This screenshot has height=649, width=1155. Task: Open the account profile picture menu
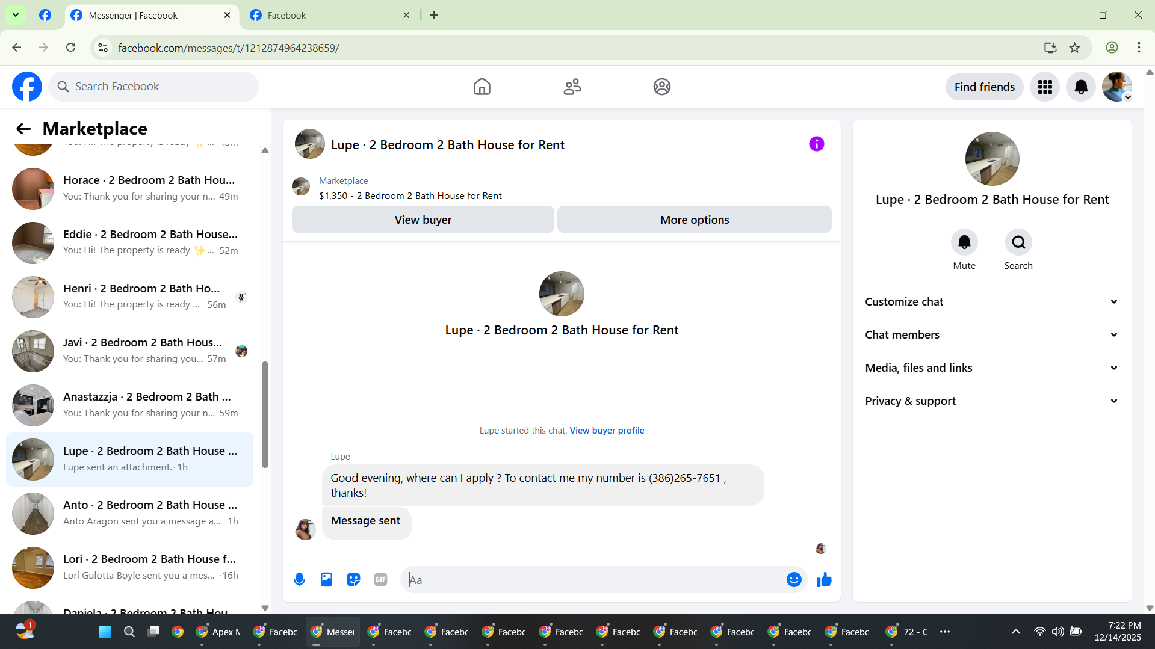click(x=1117, y=87)
